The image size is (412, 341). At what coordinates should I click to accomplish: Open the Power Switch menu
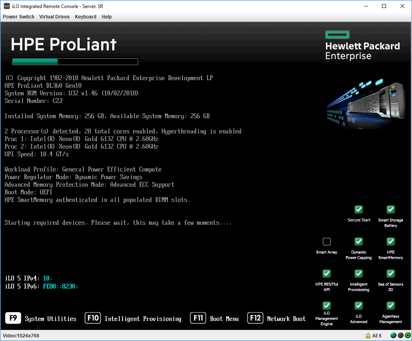click(18, 16)
